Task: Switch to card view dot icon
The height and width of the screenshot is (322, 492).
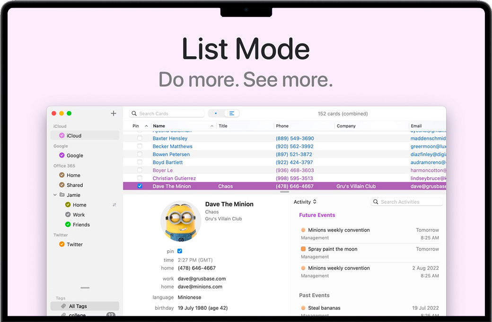Action: pyautogui.click(x=216, y=113)
